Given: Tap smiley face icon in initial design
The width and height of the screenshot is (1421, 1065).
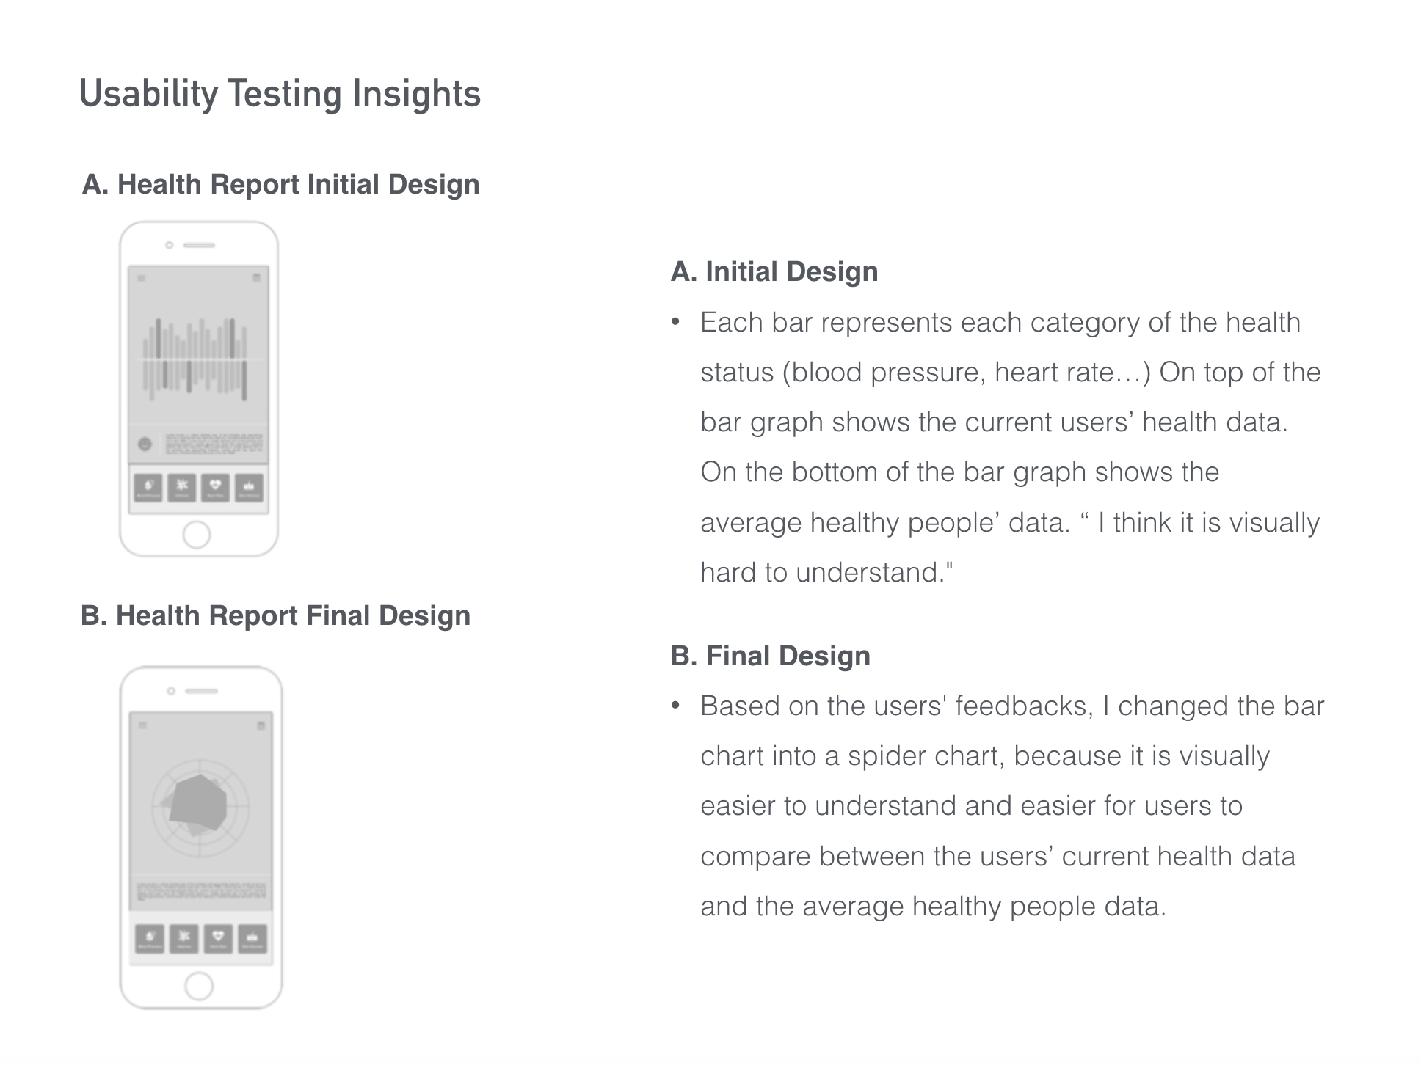Looking at the screenshot, I should [x=145, y=444].
